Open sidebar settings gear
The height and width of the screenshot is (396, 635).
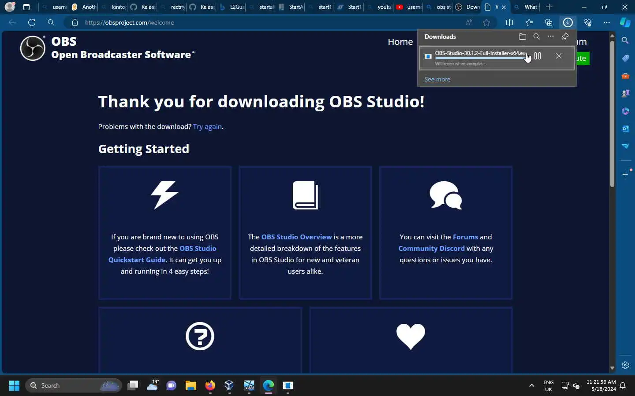click(x=625, y=365)
